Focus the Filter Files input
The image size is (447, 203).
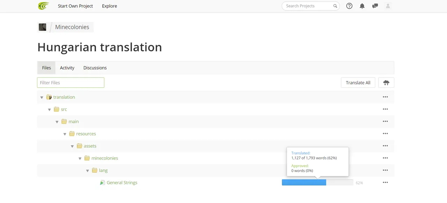[x=71, y=82]
